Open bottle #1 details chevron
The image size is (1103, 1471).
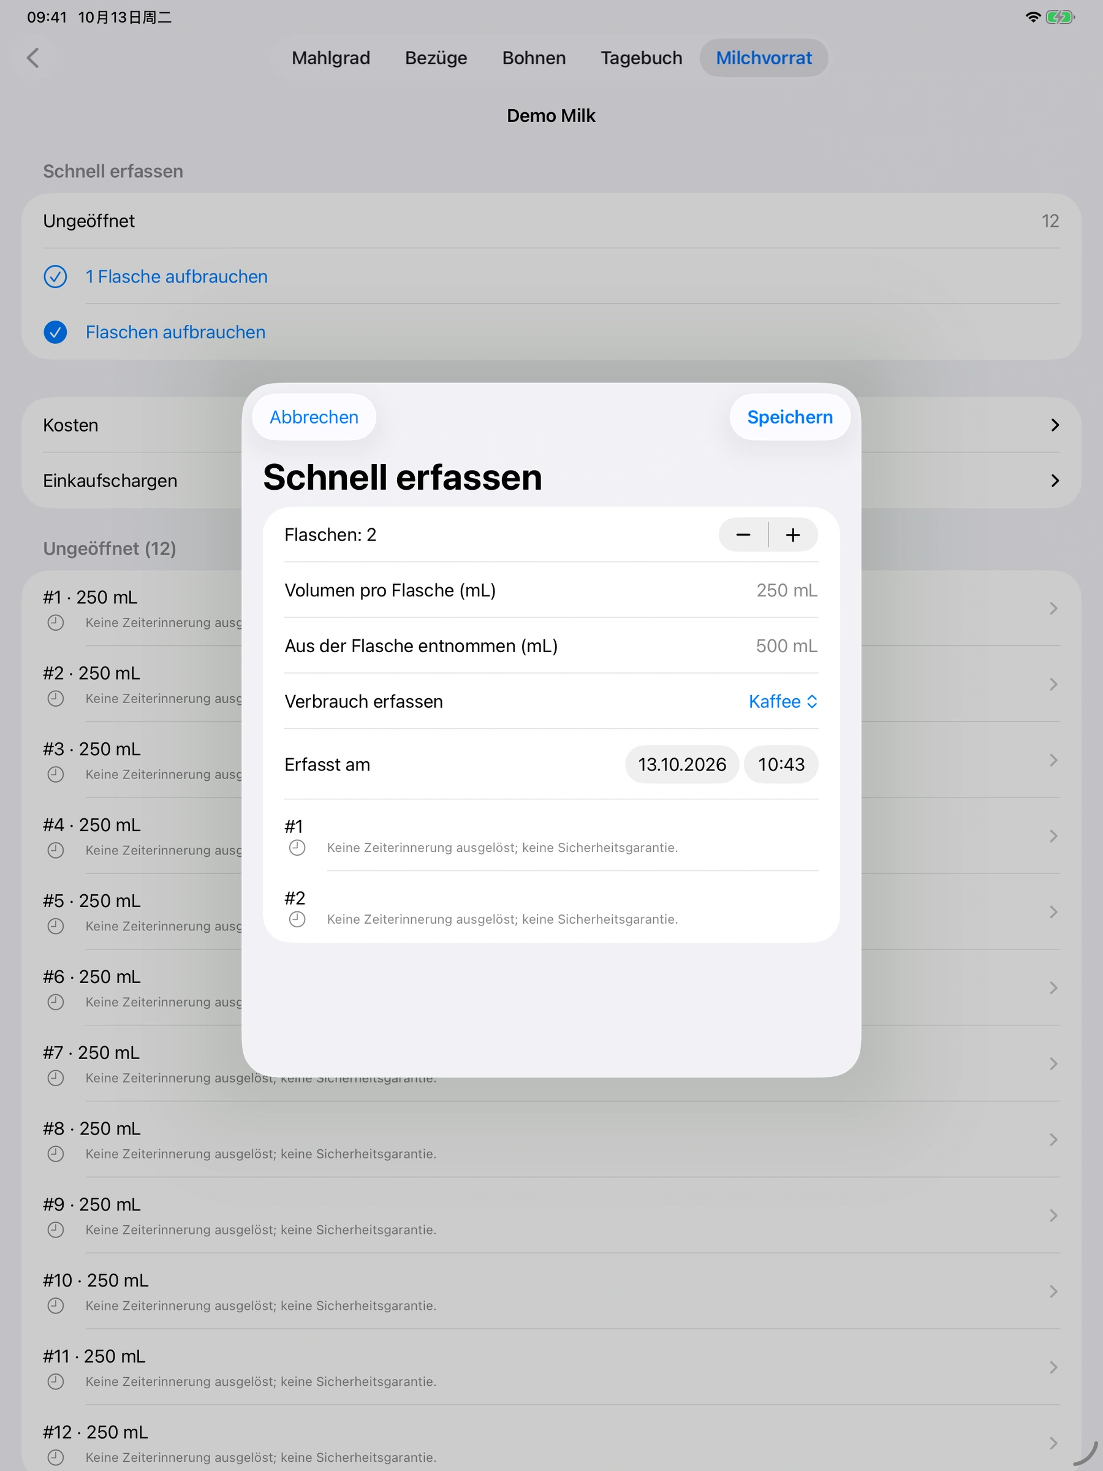(1053, 609)
